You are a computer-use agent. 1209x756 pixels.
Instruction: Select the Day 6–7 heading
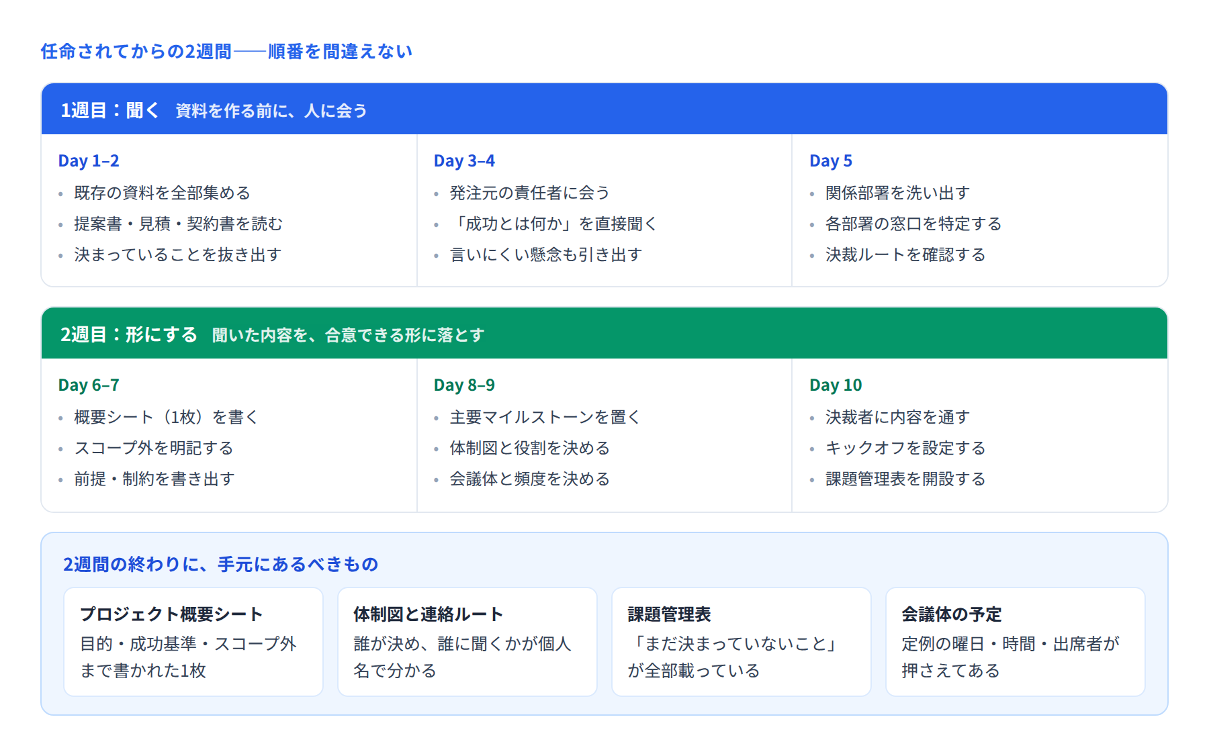tap(89, 385)
